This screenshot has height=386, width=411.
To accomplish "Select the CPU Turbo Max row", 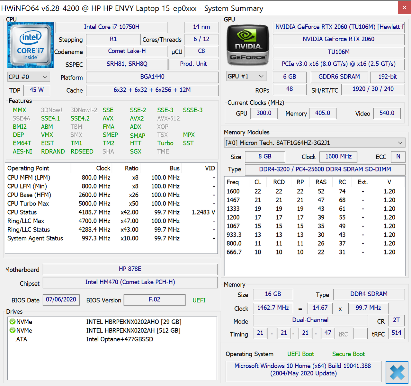I will 111,204.
